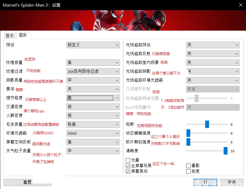Open the 光线追踪室内场景 dropdown
Image resolution: width=246 pixels, height=189 pixels.
[213, 63]
